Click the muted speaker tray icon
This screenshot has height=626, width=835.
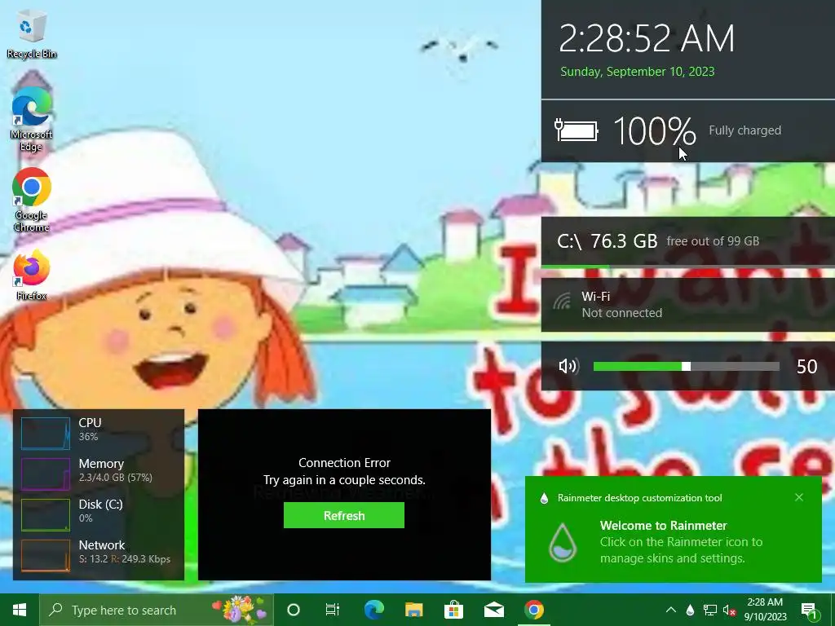point(729,611)
